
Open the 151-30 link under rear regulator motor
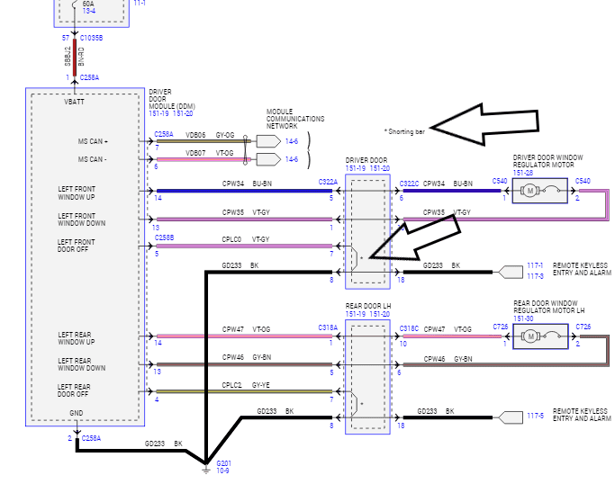tap(524, 318)
